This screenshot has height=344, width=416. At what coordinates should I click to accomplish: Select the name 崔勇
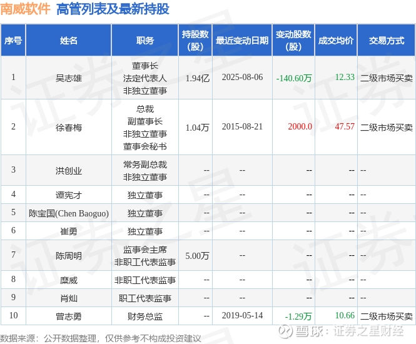point(68,231)
